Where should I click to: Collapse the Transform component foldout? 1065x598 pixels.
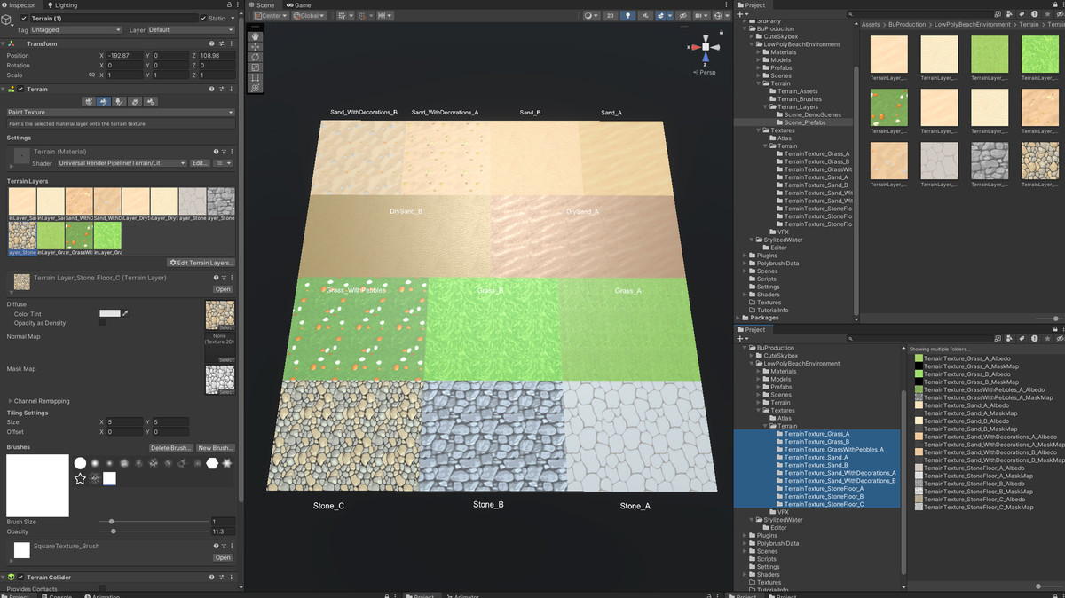click(4, 43)
